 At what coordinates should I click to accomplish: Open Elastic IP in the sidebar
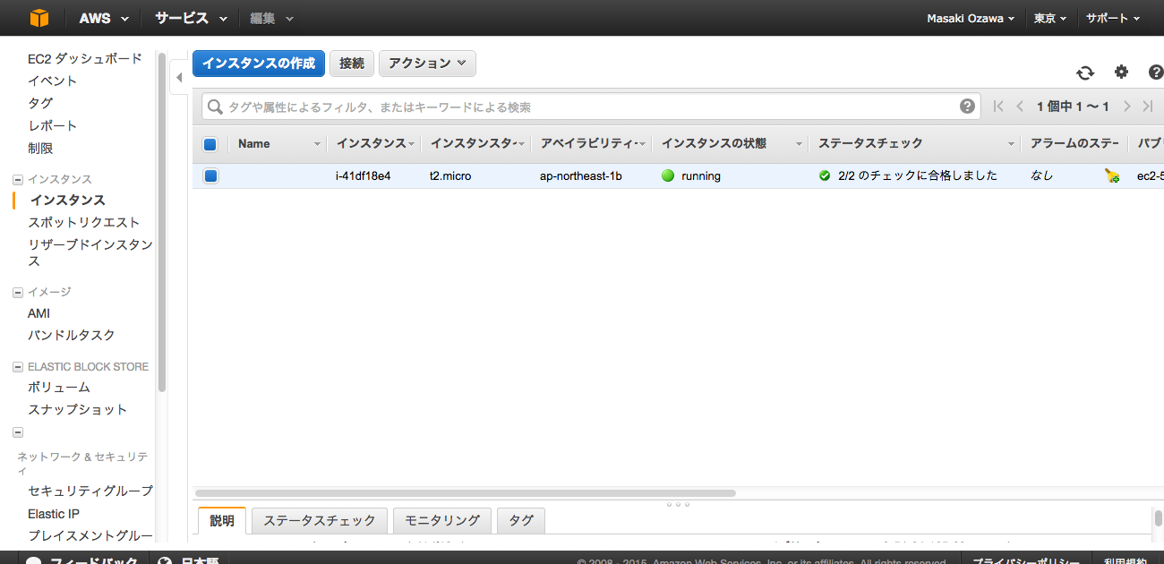(x=54, y=514)
